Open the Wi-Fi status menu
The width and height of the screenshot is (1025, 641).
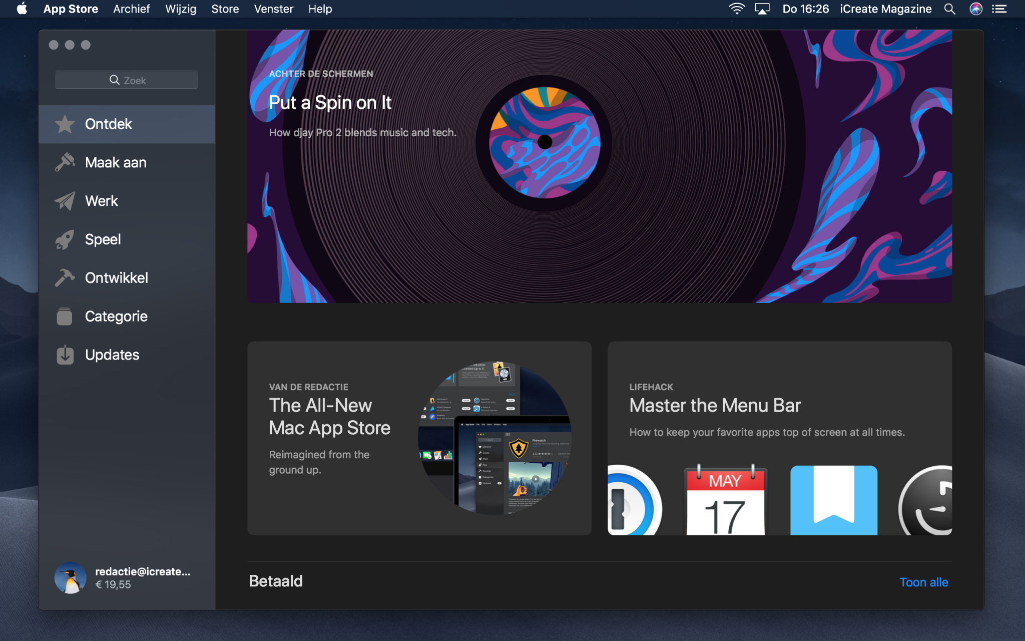click(736, 9)
